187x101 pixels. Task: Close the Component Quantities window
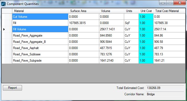[180, 3]
